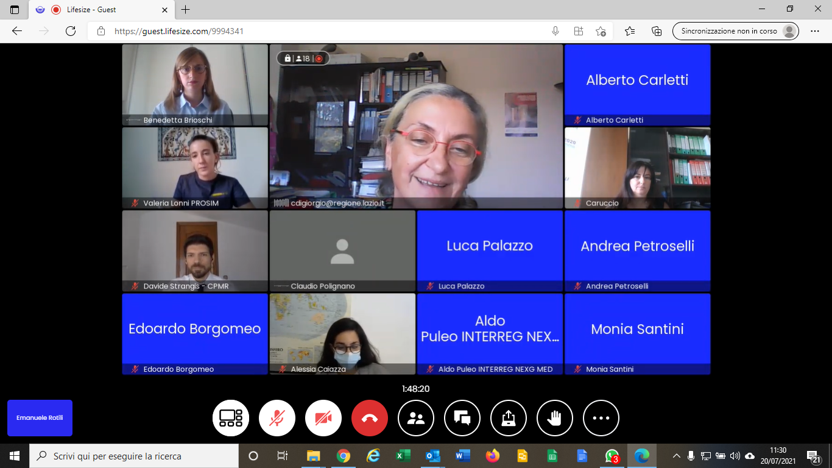Refresh the current page
The height and width of the screenshot is (468, 832).
point(71,31)
